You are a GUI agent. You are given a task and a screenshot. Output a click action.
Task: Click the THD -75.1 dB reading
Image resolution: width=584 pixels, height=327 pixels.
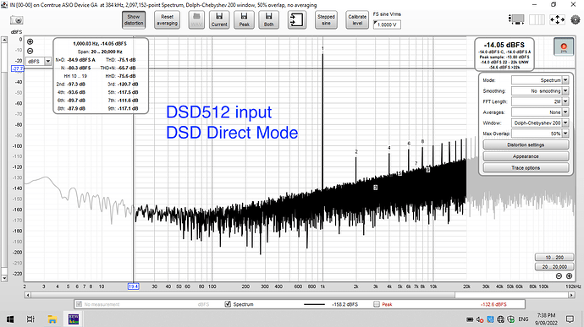tap(121, 59)
